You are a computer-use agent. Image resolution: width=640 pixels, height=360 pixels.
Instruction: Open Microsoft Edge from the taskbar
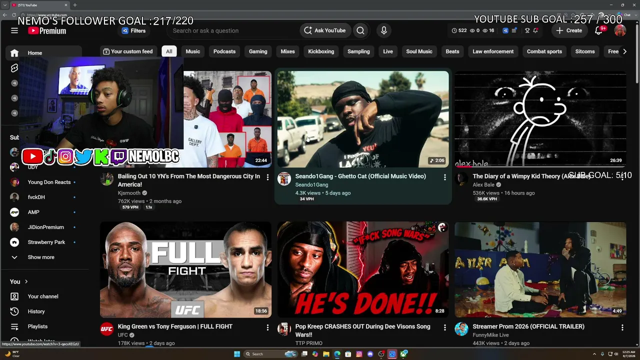point(337,354)
